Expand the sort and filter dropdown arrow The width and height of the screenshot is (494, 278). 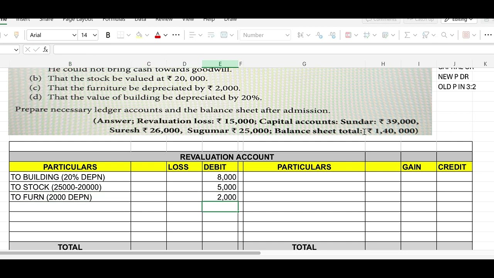(x=433, y=35)
